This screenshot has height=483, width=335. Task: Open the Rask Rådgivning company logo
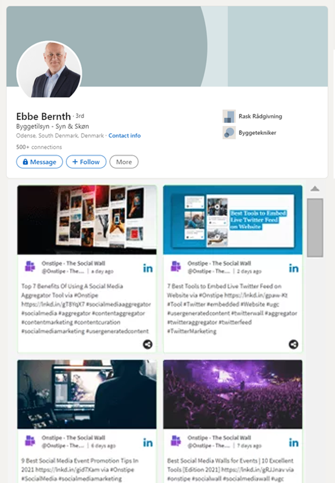click(229, 117)
